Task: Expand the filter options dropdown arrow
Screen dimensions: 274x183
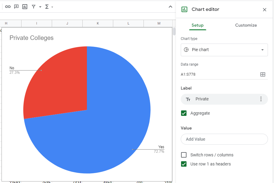Action: pos(40,7)
